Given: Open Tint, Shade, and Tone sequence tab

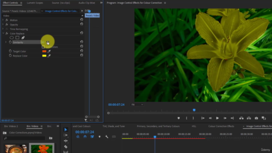Looking at the screenshot, I should 113,126.
